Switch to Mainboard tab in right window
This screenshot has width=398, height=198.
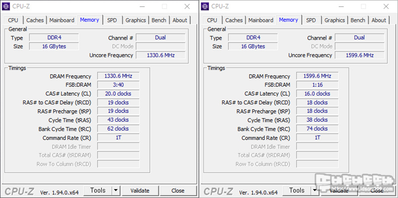[261, 20]
